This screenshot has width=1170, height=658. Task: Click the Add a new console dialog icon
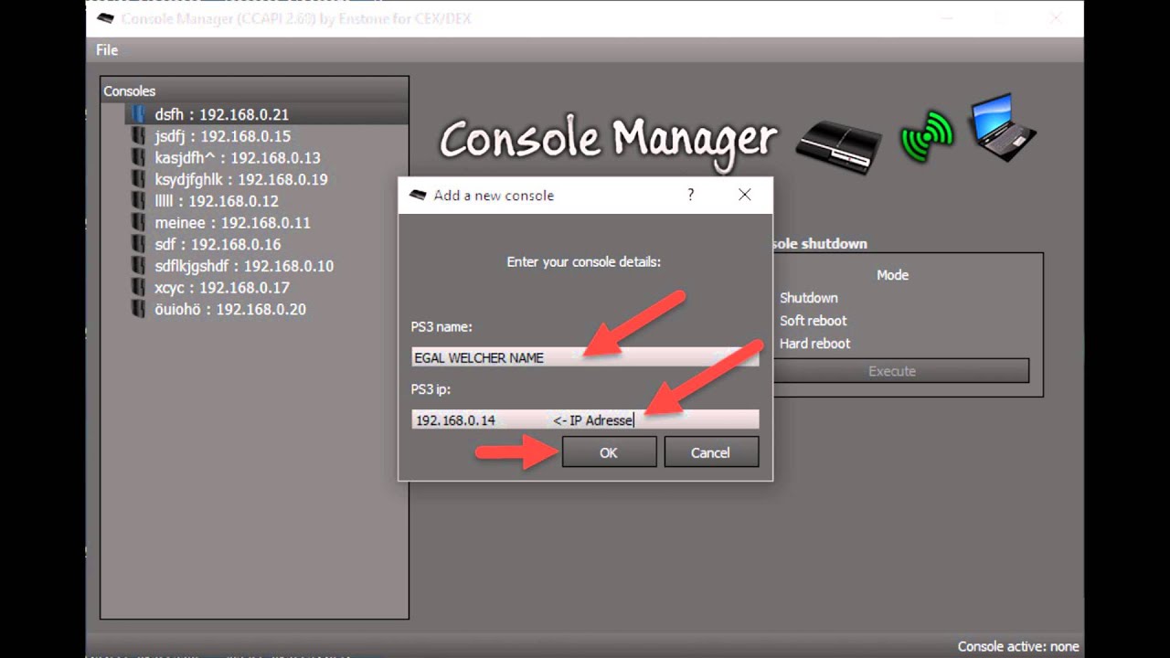(x=418, y=195)
